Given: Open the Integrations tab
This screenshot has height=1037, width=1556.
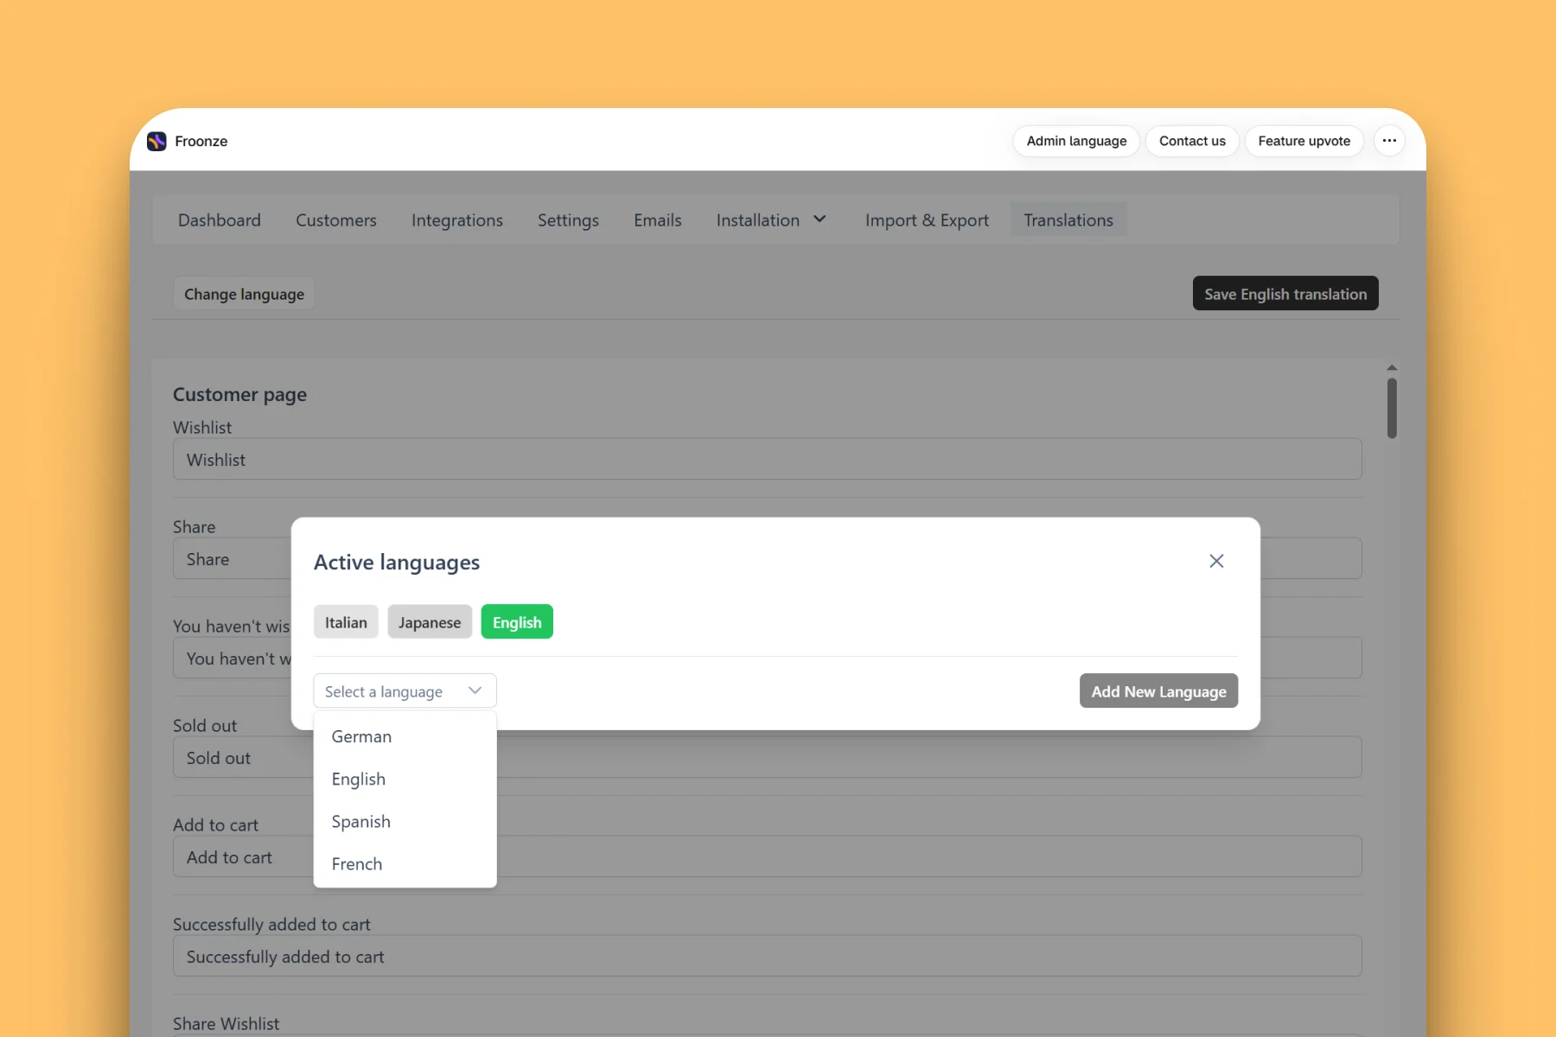Looking at the screenshot, I should click(x=457, y=220).
